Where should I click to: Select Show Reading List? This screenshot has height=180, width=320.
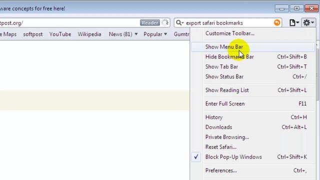(253, 90)
